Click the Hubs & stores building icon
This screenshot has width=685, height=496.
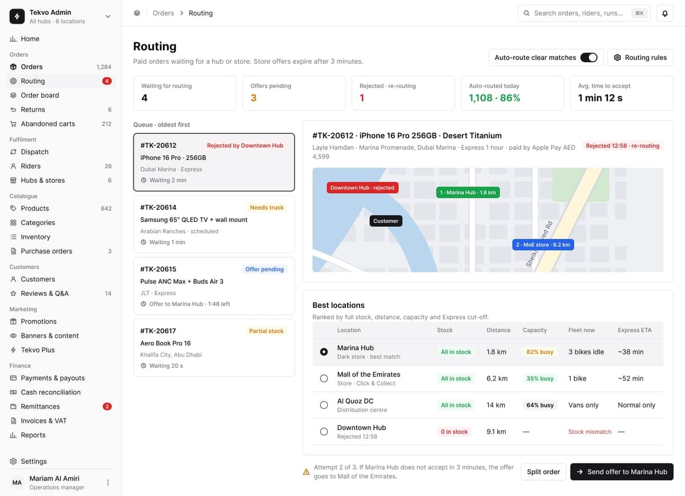pyautogui.click(x=13, y=180)
